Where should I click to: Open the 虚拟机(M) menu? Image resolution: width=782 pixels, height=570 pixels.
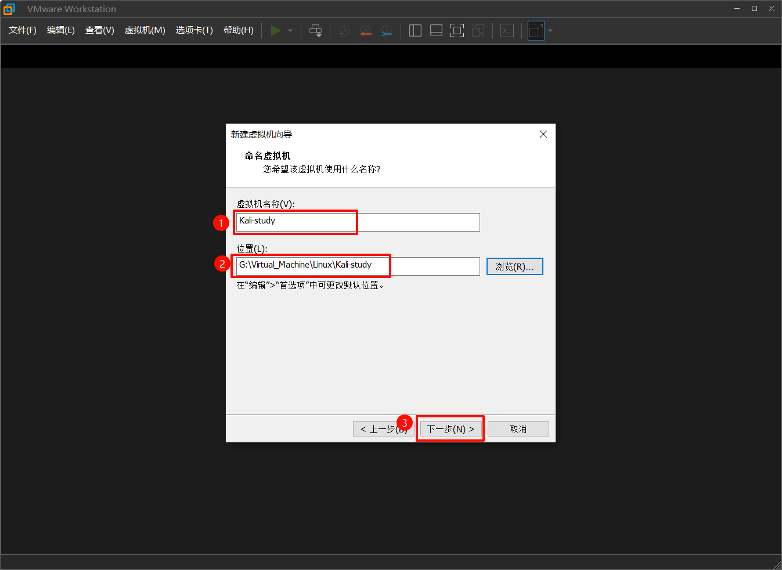click(x=145, y=30)
